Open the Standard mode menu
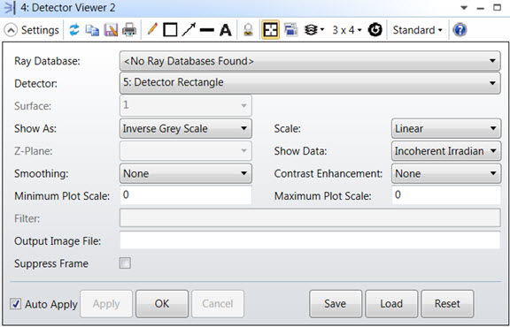 tap(417, 30)
